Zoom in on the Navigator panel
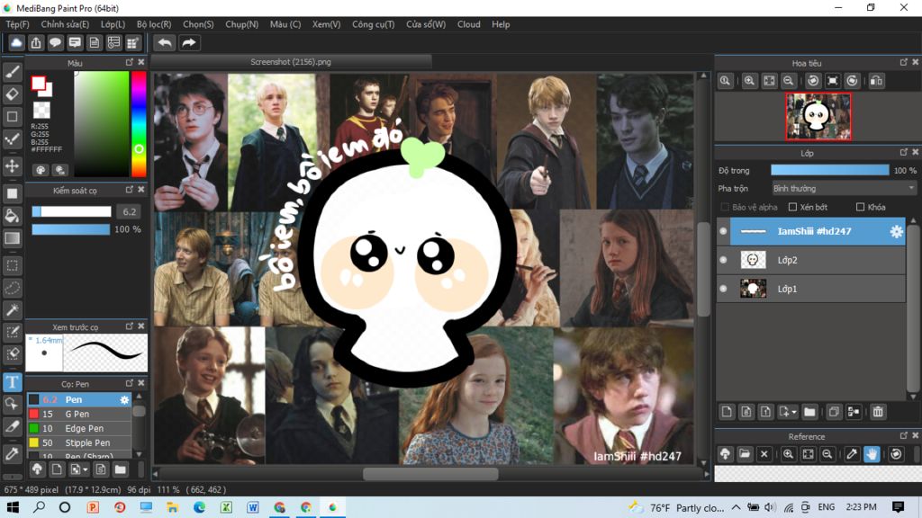This screenshot has height=518, width=922. click(x=749, y=81)
